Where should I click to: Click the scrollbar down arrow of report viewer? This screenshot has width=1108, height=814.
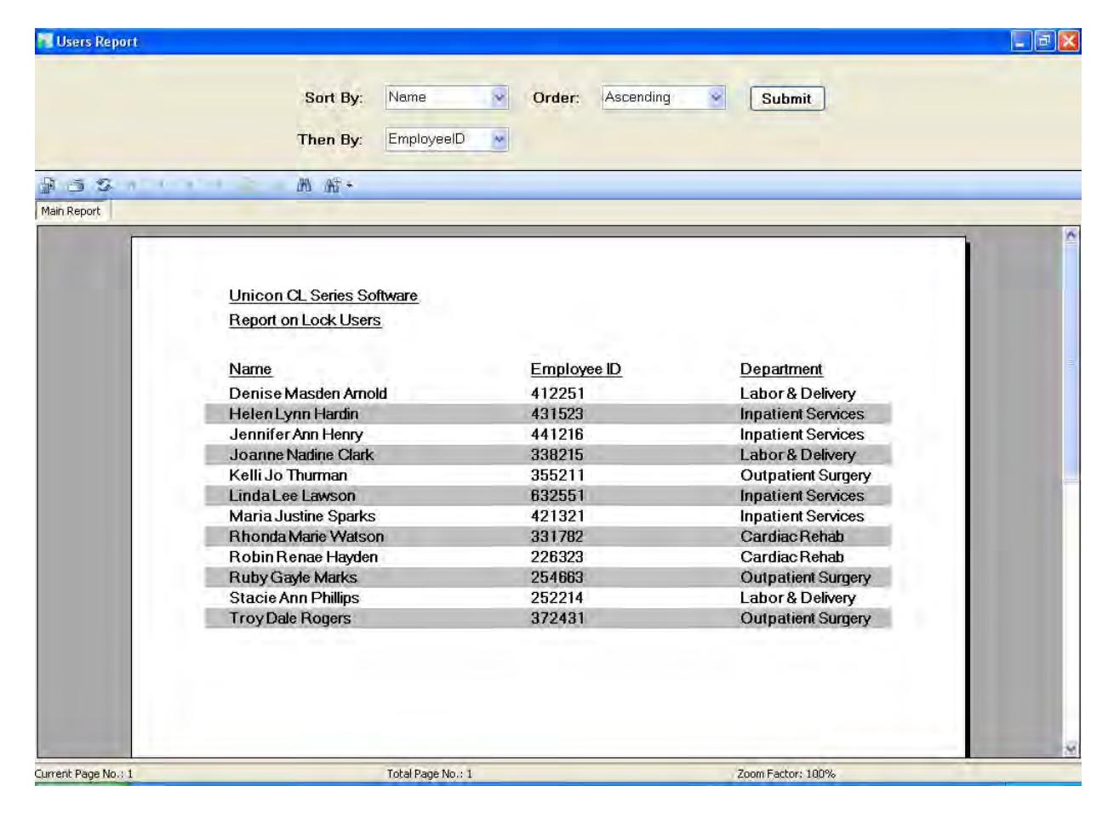[x=1071, y=749]
